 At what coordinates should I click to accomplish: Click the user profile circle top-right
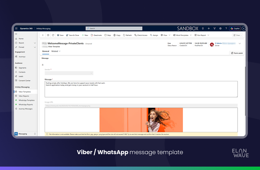(244, 28)
